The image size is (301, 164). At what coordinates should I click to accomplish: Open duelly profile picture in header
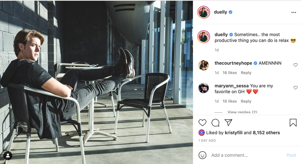coord(204,12)
